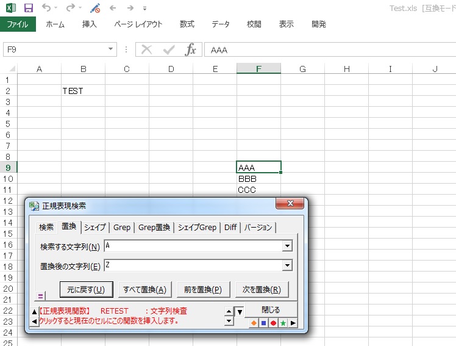Viewport: 456px width, 346px height.
Task: Select cell B2 containing TEST
Action: pos(83,91)
